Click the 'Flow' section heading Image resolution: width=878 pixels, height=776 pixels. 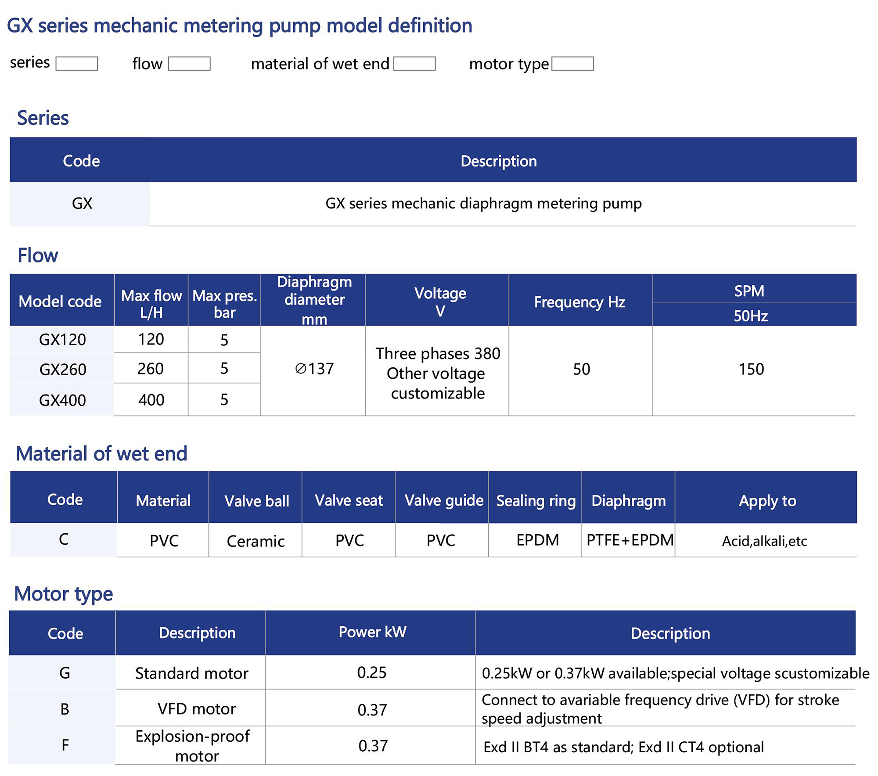coord(38,255)
